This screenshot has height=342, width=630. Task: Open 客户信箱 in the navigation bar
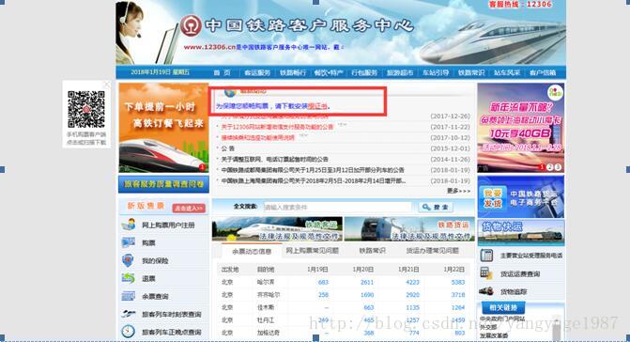(543, 72)
